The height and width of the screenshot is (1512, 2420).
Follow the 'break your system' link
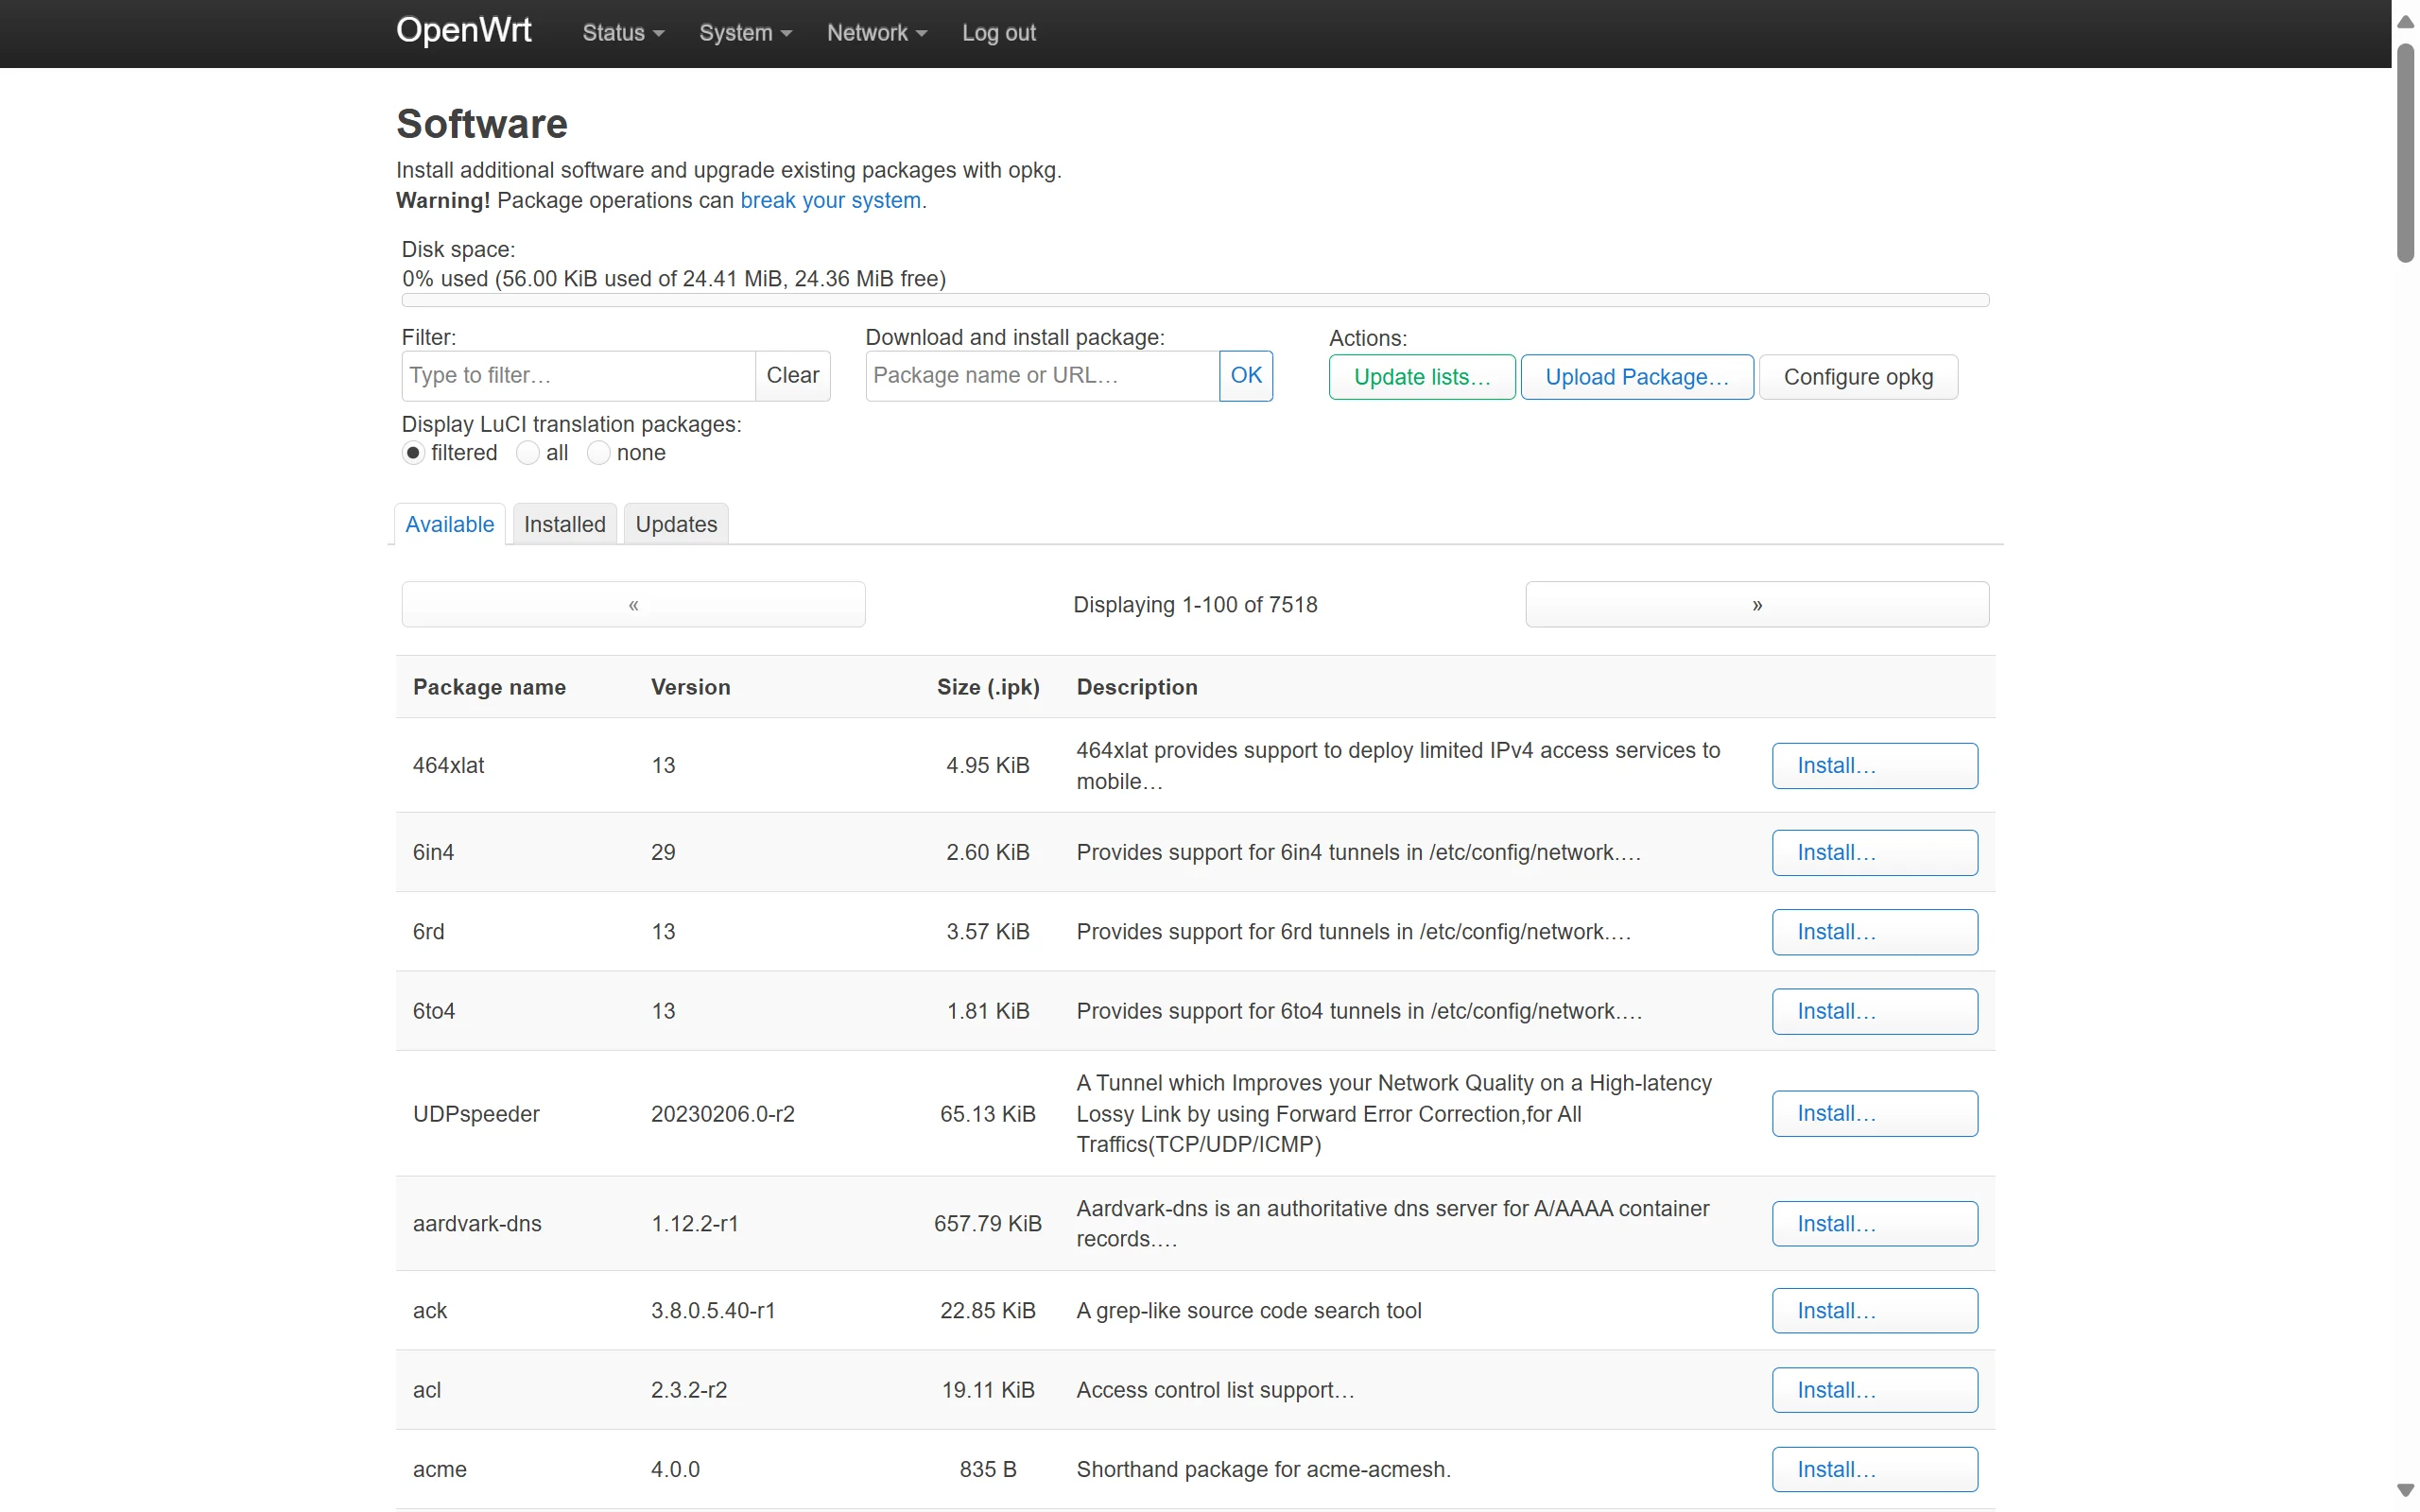[x=830, y=200]
